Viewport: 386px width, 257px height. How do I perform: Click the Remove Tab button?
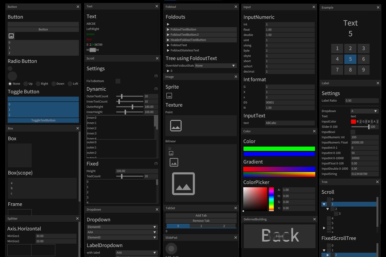tap(201, 221)
